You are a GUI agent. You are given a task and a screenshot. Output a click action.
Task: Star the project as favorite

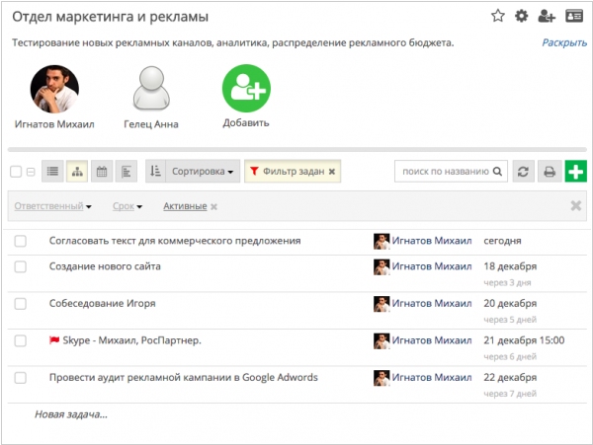[498, 16]
